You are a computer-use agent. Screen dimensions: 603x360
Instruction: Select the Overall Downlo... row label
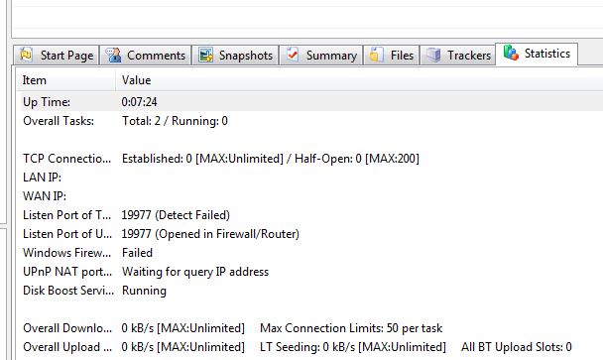point(67,328)
